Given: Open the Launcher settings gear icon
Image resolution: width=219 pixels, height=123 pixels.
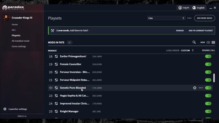Looking at the screenshot, I should pos(5,109).
